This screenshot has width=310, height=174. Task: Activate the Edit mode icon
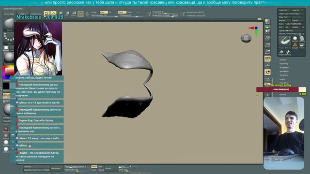[x=46, y=14]
